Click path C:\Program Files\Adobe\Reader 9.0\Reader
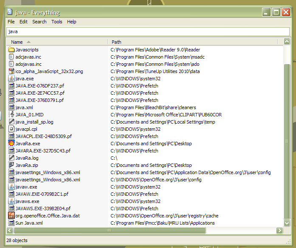 pos(155,50)
